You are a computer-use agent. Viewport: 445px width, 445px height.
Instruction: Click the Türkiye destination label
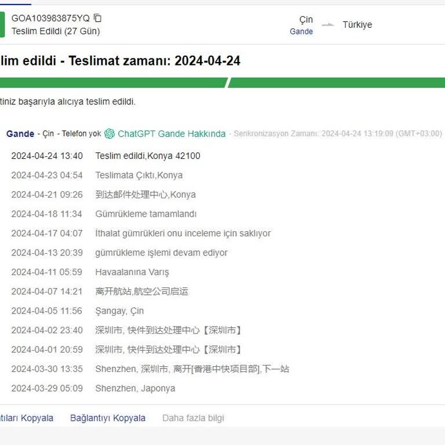(x=358, y=25)
